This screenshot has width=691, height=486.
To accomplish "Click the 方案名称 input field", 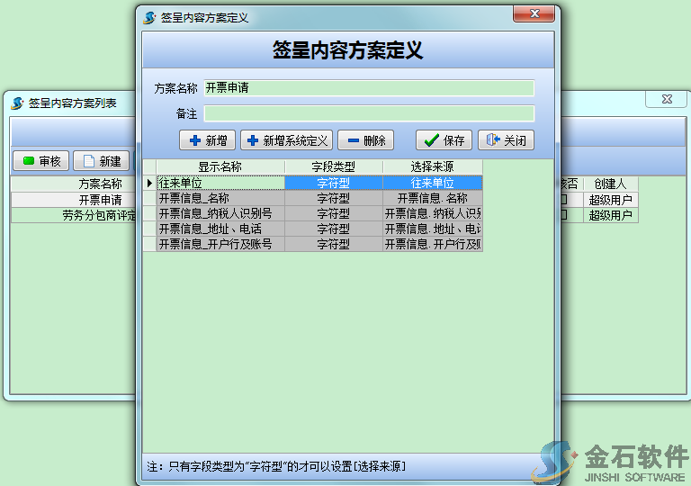I will (369, 88).
